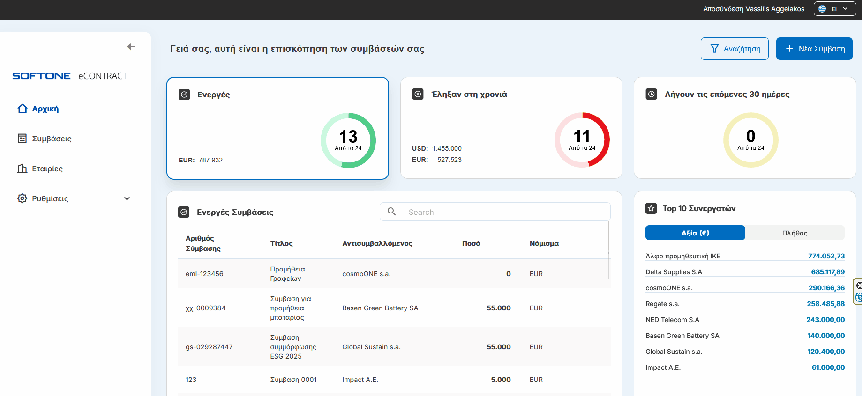The image size is (862, 396).
Task: Click the Εταιρίες building icon
Action: [22, 169]
